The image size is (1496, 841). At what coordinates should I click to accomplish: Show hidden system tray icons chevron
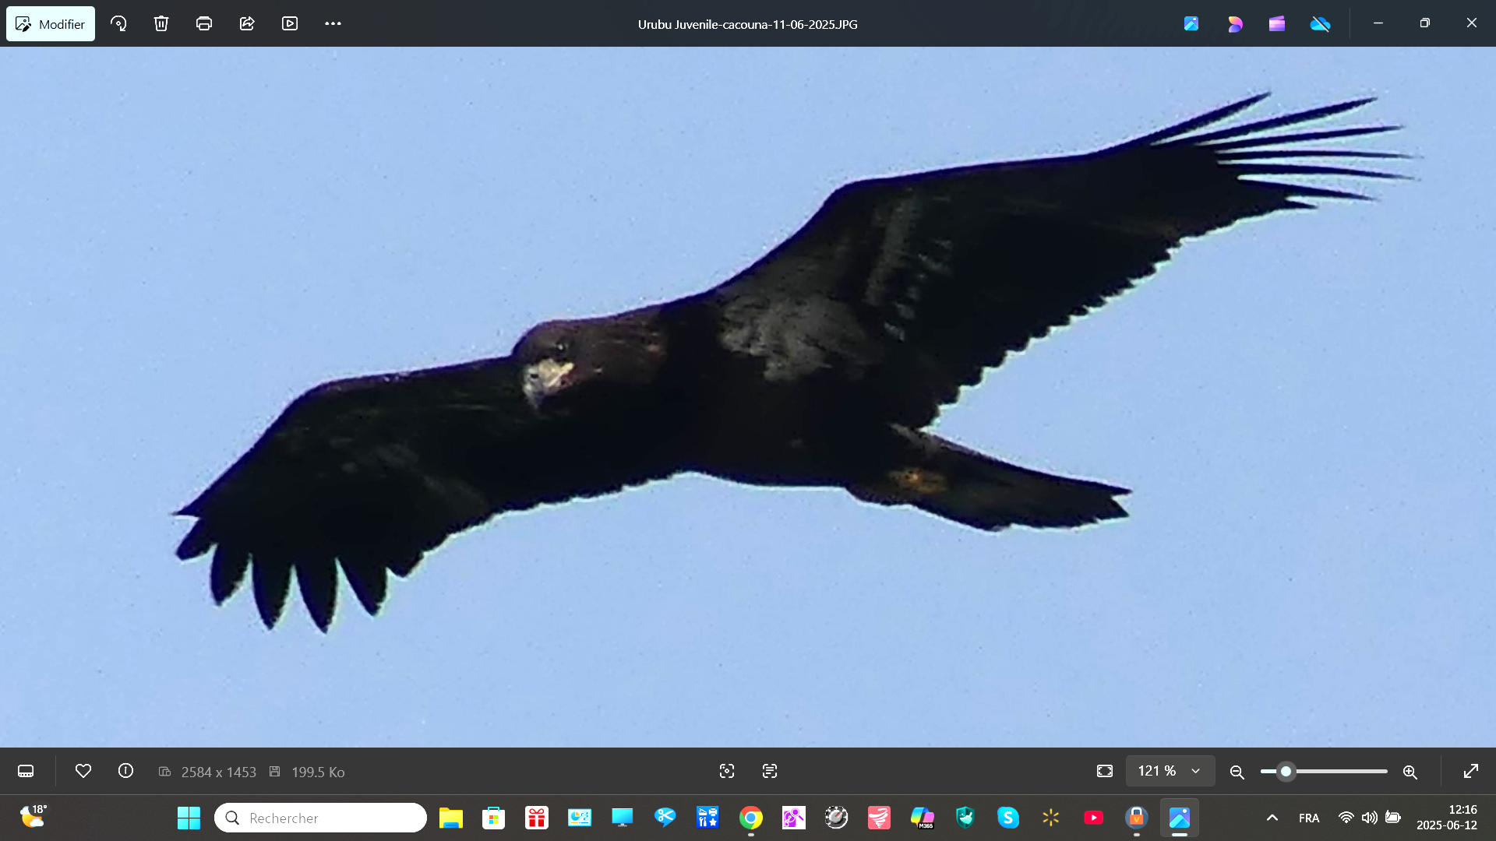click(x=1272, y=818)
